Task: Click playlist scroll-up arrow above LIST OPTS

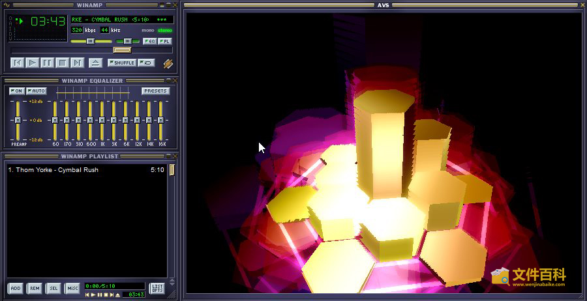Action: [172, 279]
